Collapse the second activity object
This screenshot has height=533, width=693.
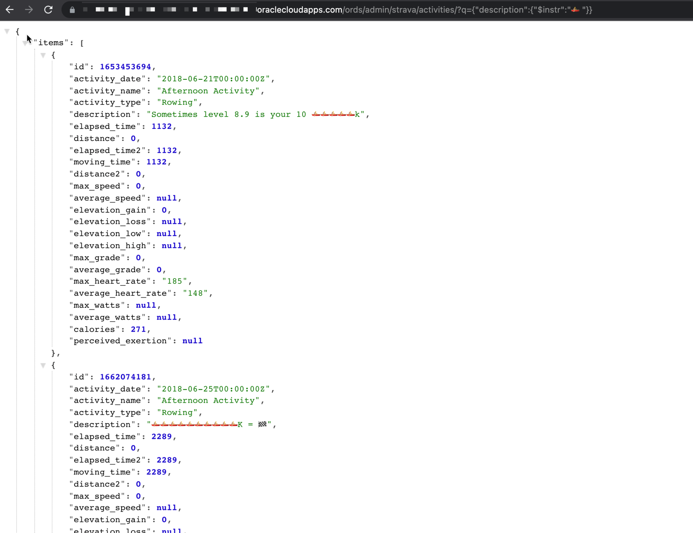click(43, 365)
